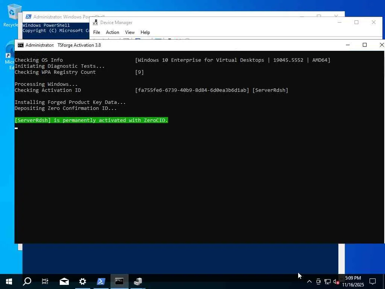Click the 'Windows 10 Enterprise for Virtual Desktops' text

click(x=201, y=60)
